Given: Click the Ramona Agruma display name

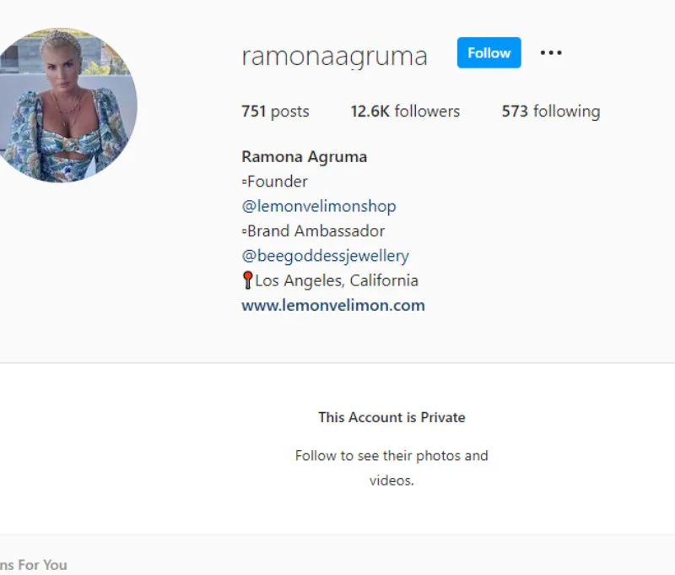Looking at the screenshot, I should click(305, 157).
